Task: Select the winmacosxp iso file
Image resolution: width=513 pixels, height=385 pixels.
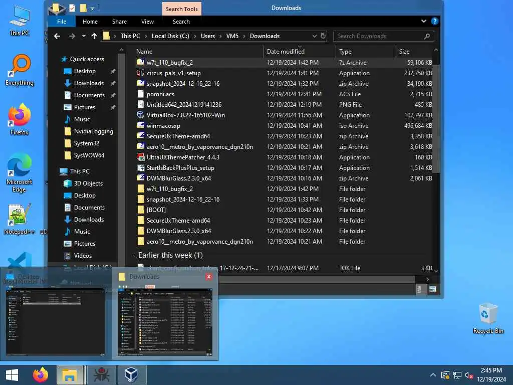Action: click(284, 126)
